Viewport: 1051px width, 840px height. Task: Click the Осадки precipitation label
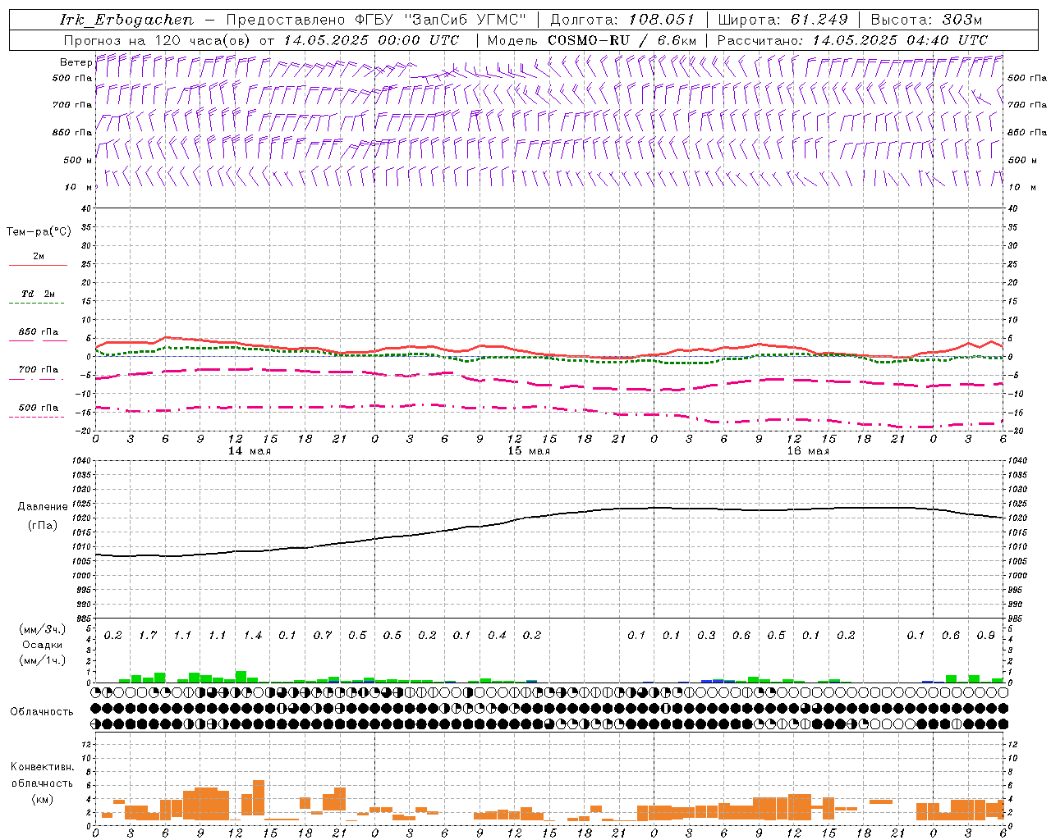40,645
